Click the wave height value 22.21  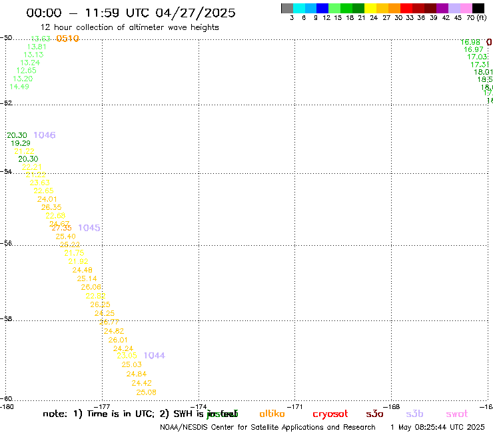[x=31, y=167]
